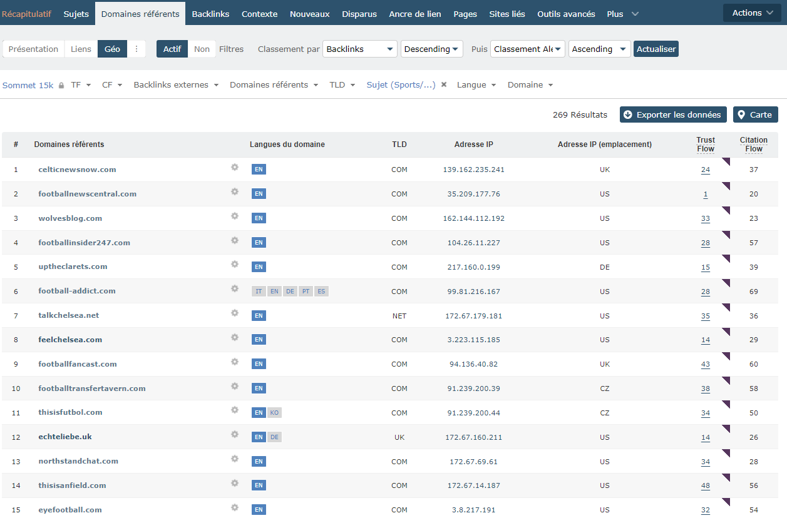
Task: Sort by the Citation Flow column header
Action: pyautogui.click(x=754, y=145)
